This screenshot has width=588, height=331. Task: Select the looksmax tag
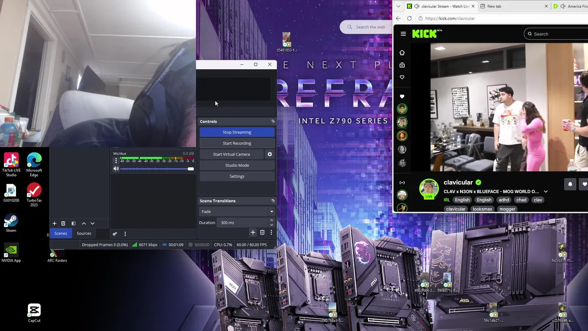point(482,209)
